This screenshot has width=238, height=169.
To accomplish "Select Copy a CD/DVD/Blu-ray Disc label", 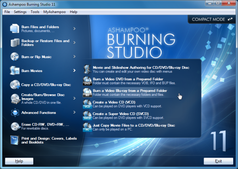I will 46,85.
